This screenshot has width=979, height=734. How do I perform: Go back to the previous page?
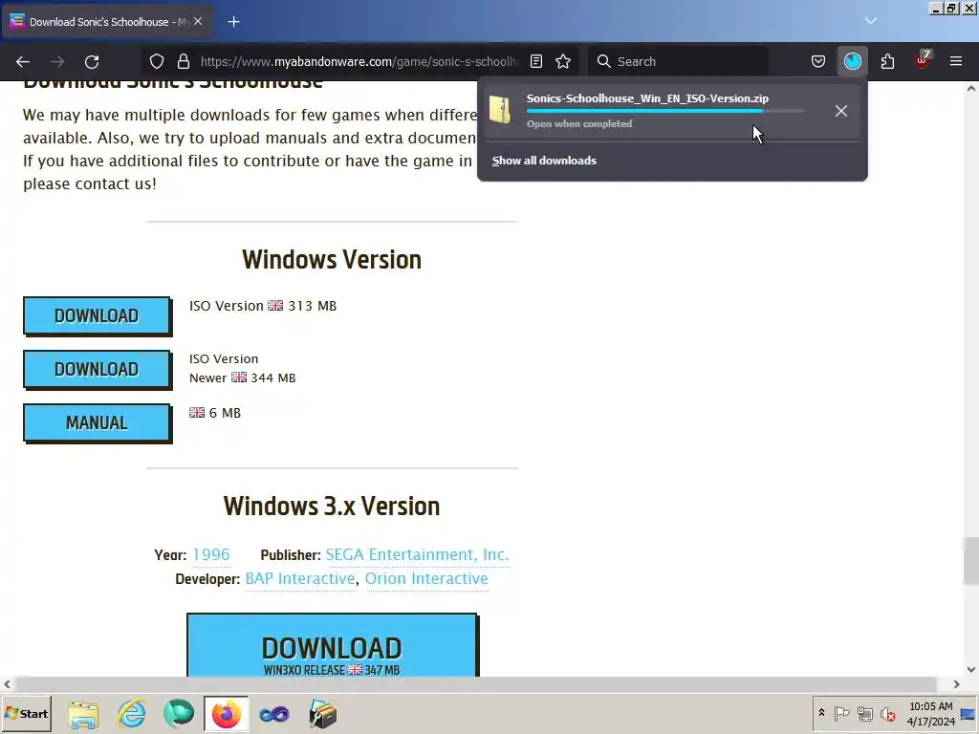23,61
